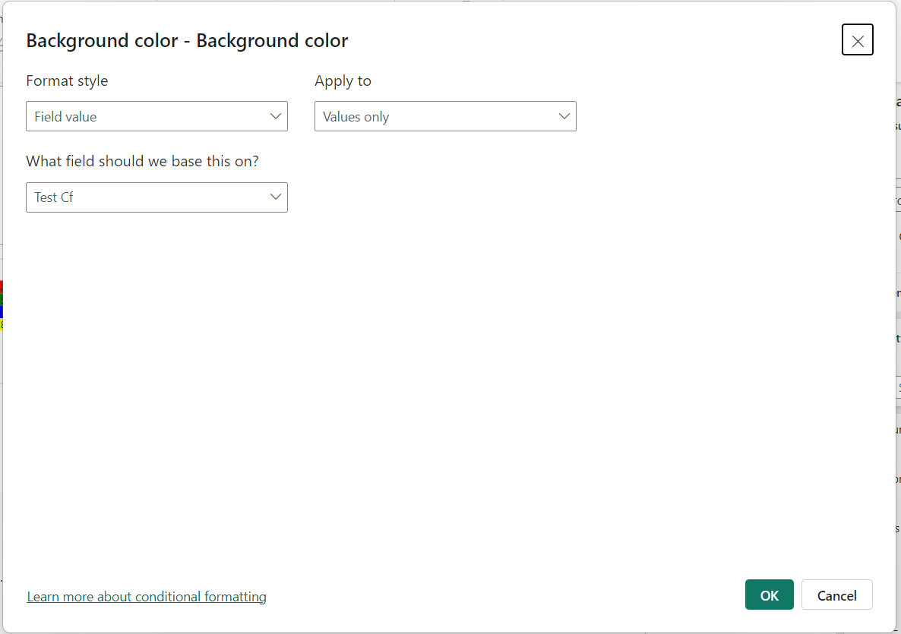The height and width of the screenshot is (634, 901).
Task: Open the Test Cf field selector
Action: point(156,197)
